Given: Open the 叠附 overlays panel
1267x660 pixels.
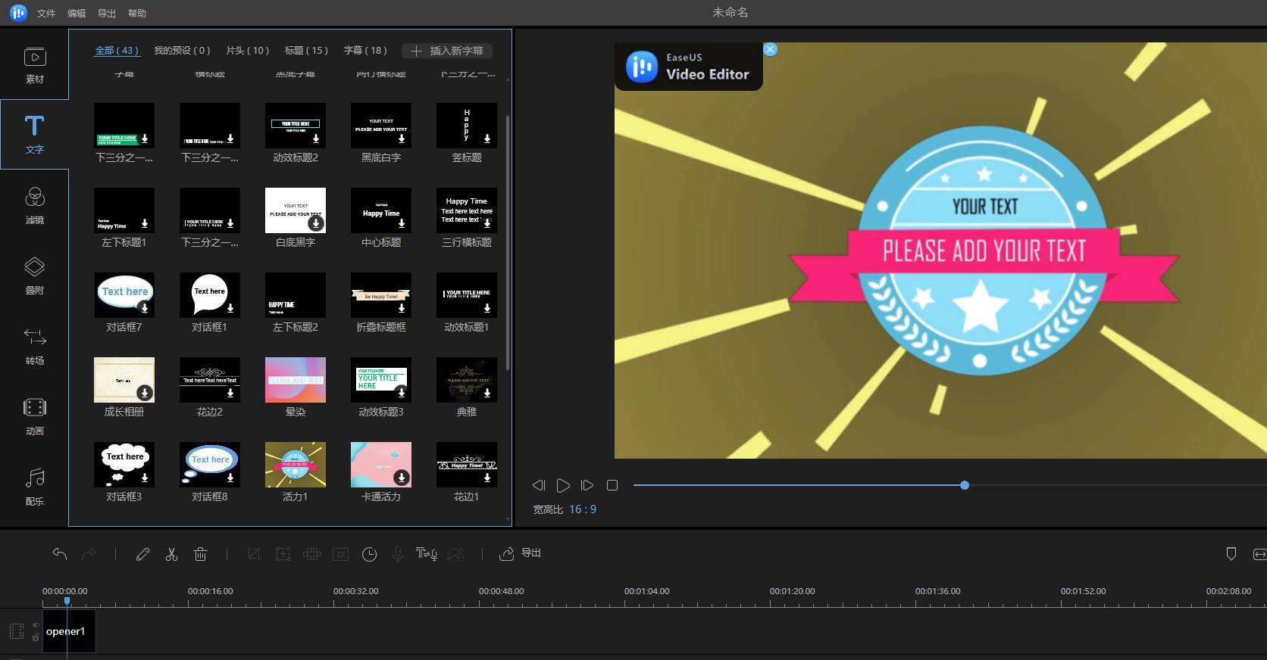Looking at the screenshot, I should 35,276.
